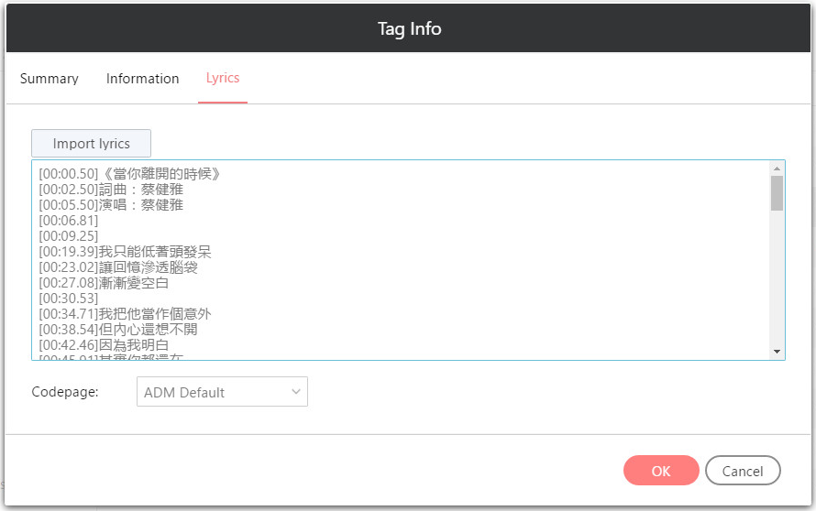
Task: Click the Tag Info dialog title bar
Action: 409,28
